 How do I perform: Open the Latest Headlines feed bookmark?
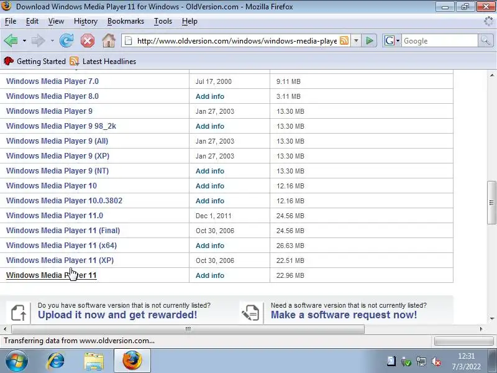click(x=103, y=61)
